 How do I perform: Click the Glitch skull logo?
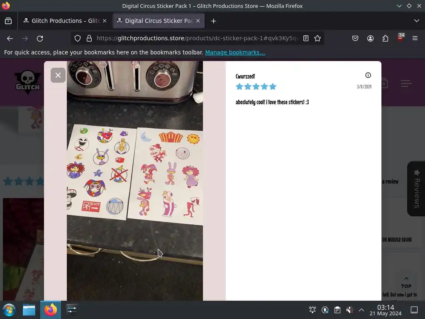pos(28,82)
